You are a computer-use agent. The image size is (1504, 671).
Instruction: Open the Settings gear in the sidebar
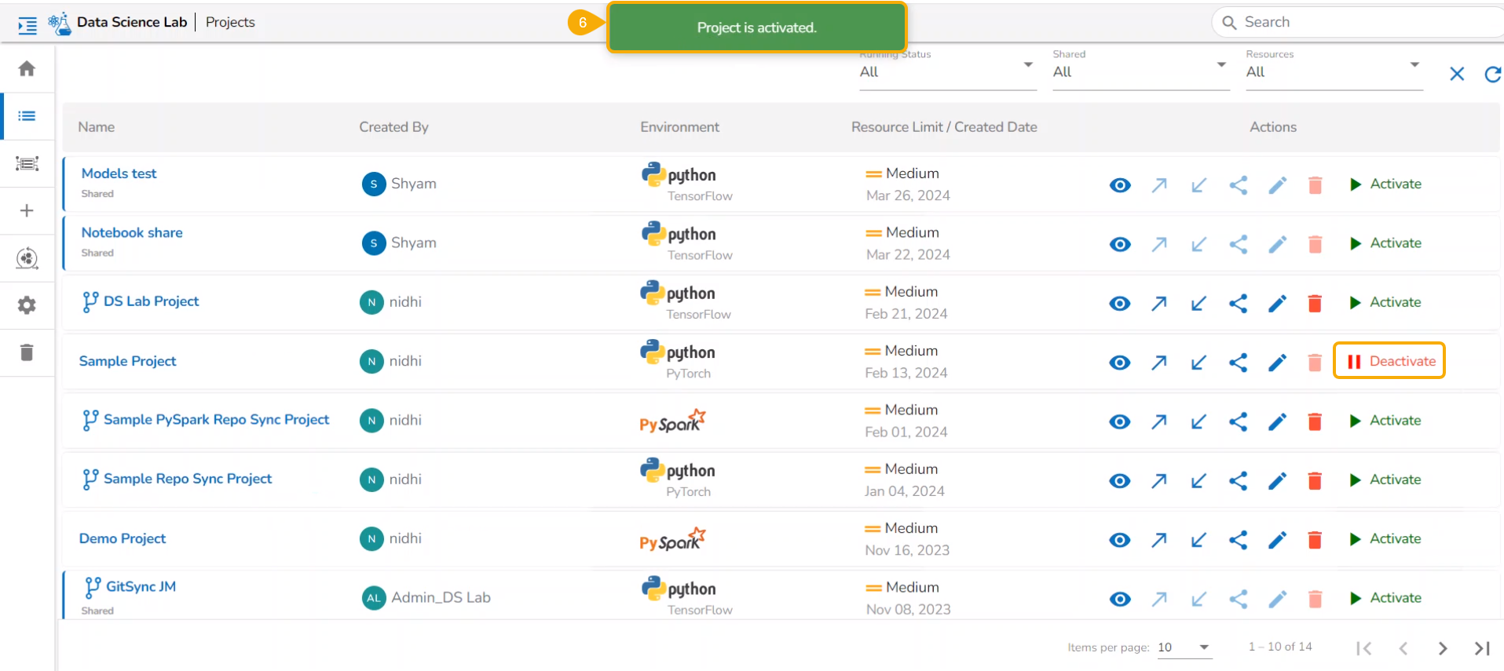(27, 305)
